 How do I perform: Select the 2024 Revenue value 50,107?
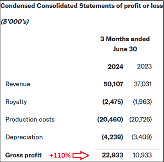coord(114,84)
